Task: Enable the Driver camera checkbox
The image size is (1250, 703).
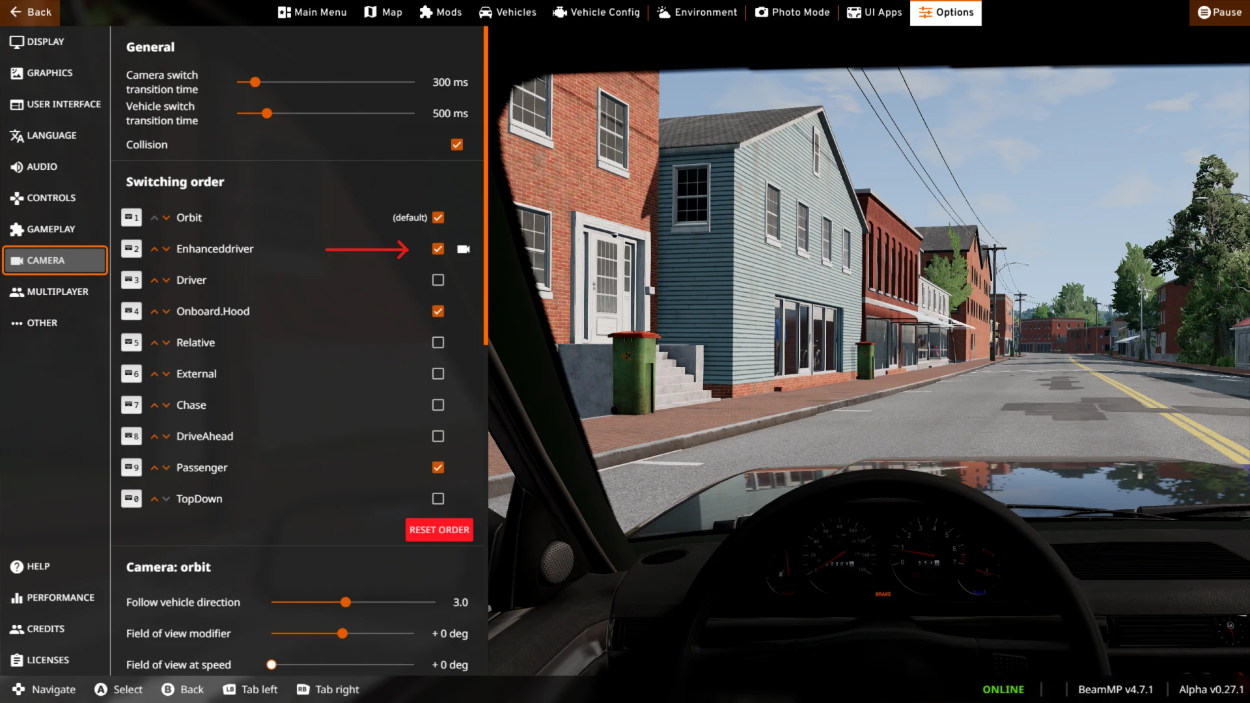Action: click(x=437, y=280)
